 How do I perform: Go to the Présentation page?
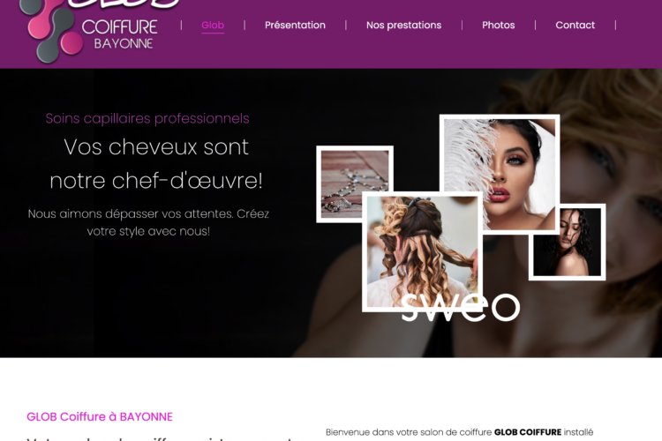(295, 26)
